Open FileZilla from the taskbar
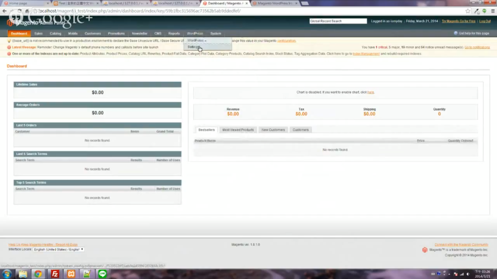 55,274
